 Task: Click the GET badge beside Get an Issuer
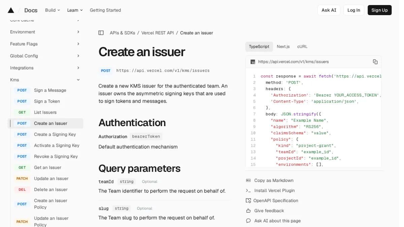pos(22,168)
